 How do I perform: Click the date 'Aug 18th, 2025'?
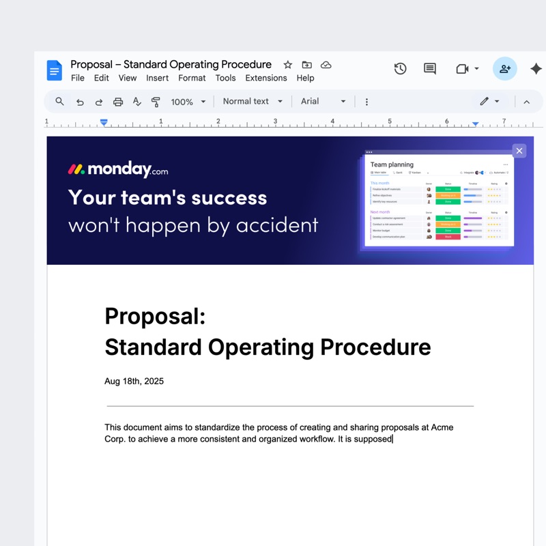134,382
